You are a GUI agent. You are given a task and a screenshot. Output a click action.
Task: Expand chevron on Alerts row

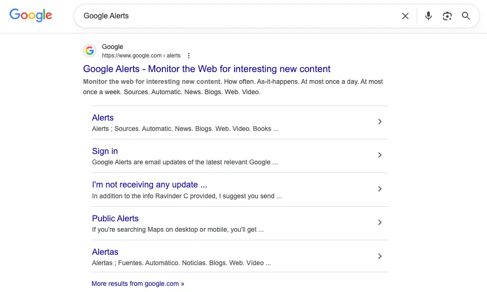pos(380,122)
